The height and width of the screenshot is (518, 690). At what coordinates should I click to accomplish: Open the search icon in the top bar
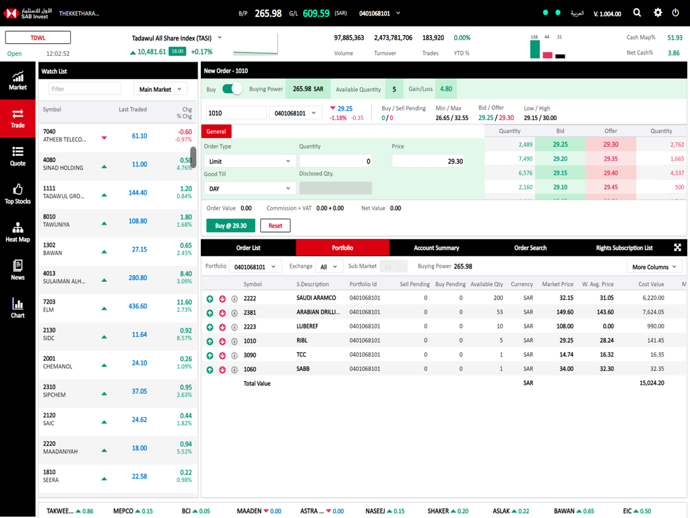(636, 12)
